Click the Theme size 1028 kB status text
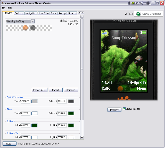The image size is (165, 148). [38, 144]
